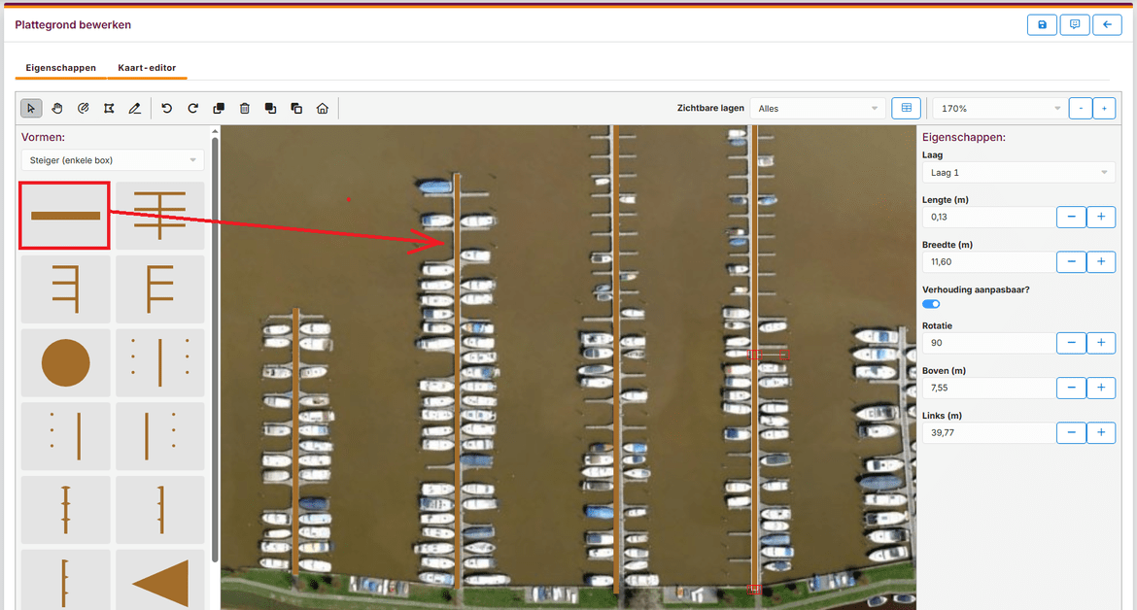The width and height of the screenshot is (1137, 610).
Task: Click the redo arrow icon
Action: 192,109
